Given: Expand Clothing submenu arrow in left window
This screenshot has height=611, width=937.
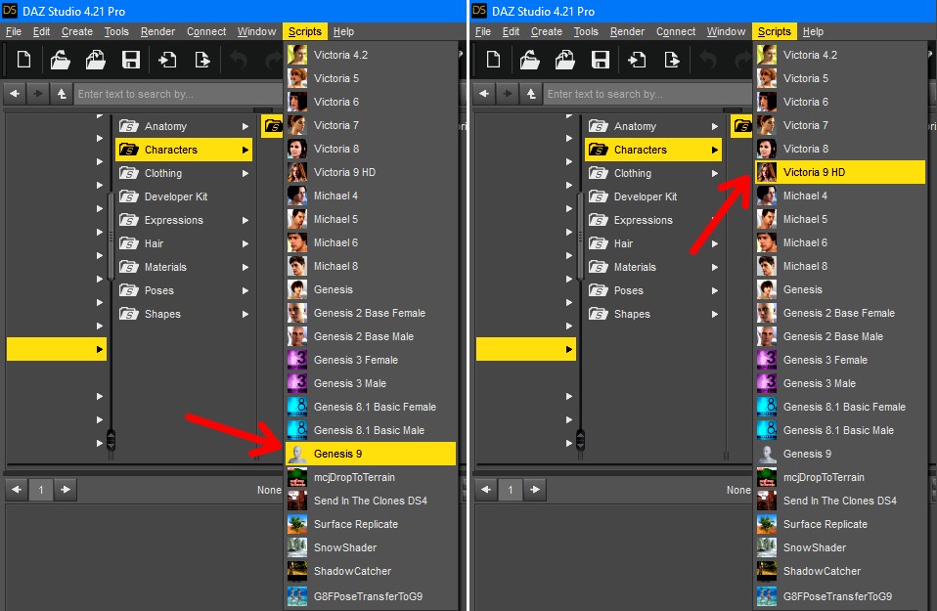Looking at the screenshot, I should tap(245, 173).
